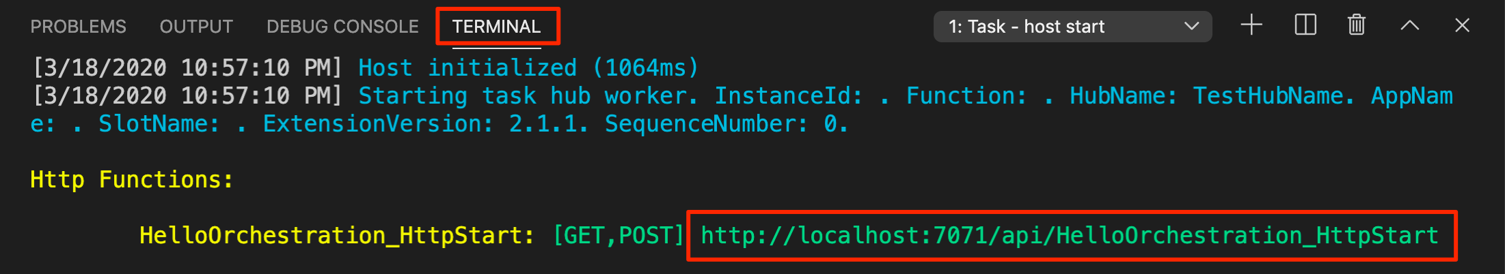The height and width of the screenshot is (274, 1505).
Task: Switch to the PROBLEMS tab
Action: 78,27
